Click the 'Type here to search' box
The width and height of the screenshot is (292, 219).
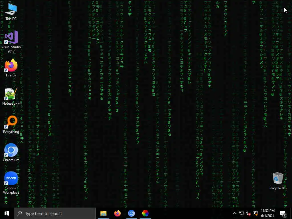55,213
